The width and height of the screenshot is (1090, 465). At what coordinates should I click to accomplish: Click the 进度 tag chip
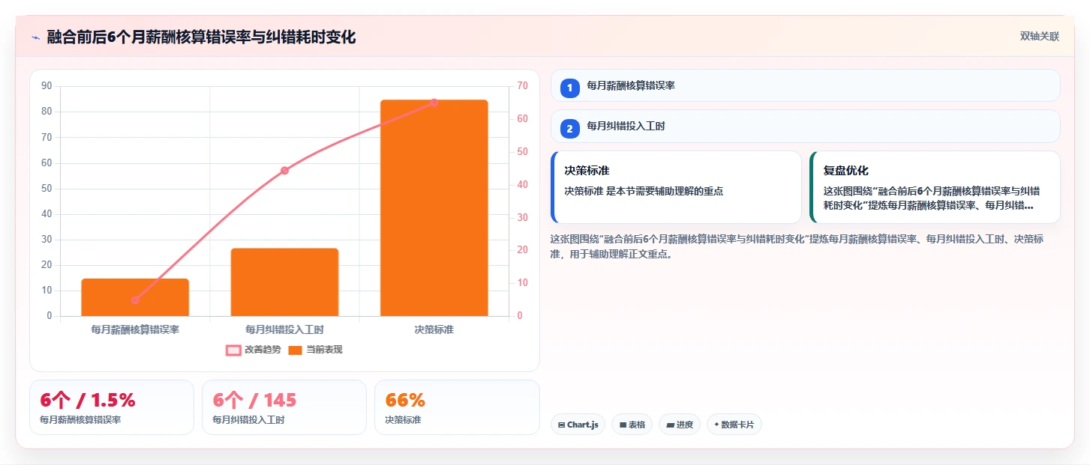coord(680,425)
